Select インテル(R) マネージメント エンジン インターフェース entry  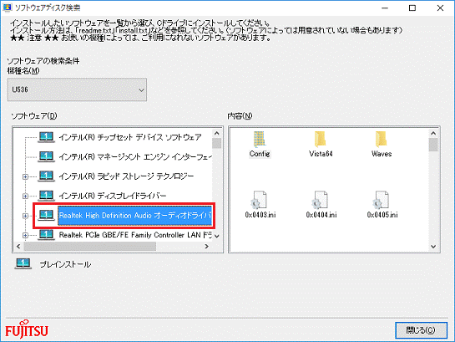tap(135, 156)
